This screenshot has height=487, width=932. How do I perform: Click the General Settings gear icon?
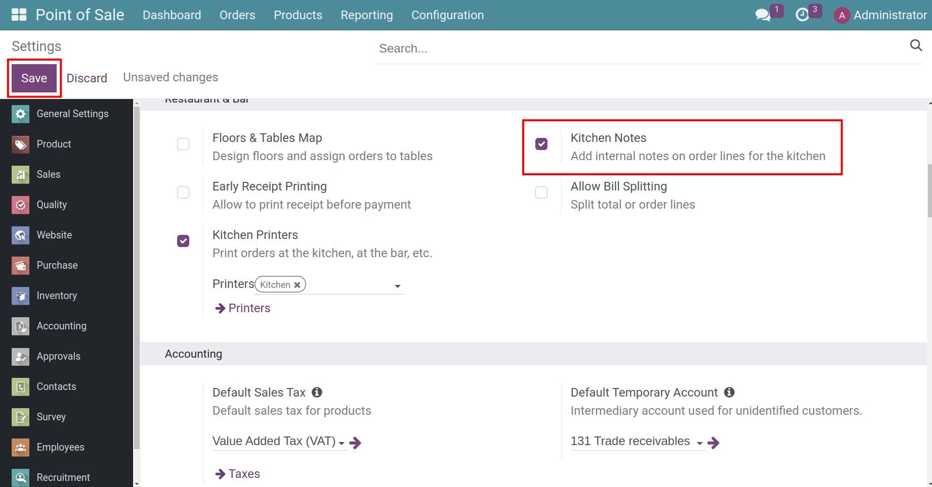20,114
